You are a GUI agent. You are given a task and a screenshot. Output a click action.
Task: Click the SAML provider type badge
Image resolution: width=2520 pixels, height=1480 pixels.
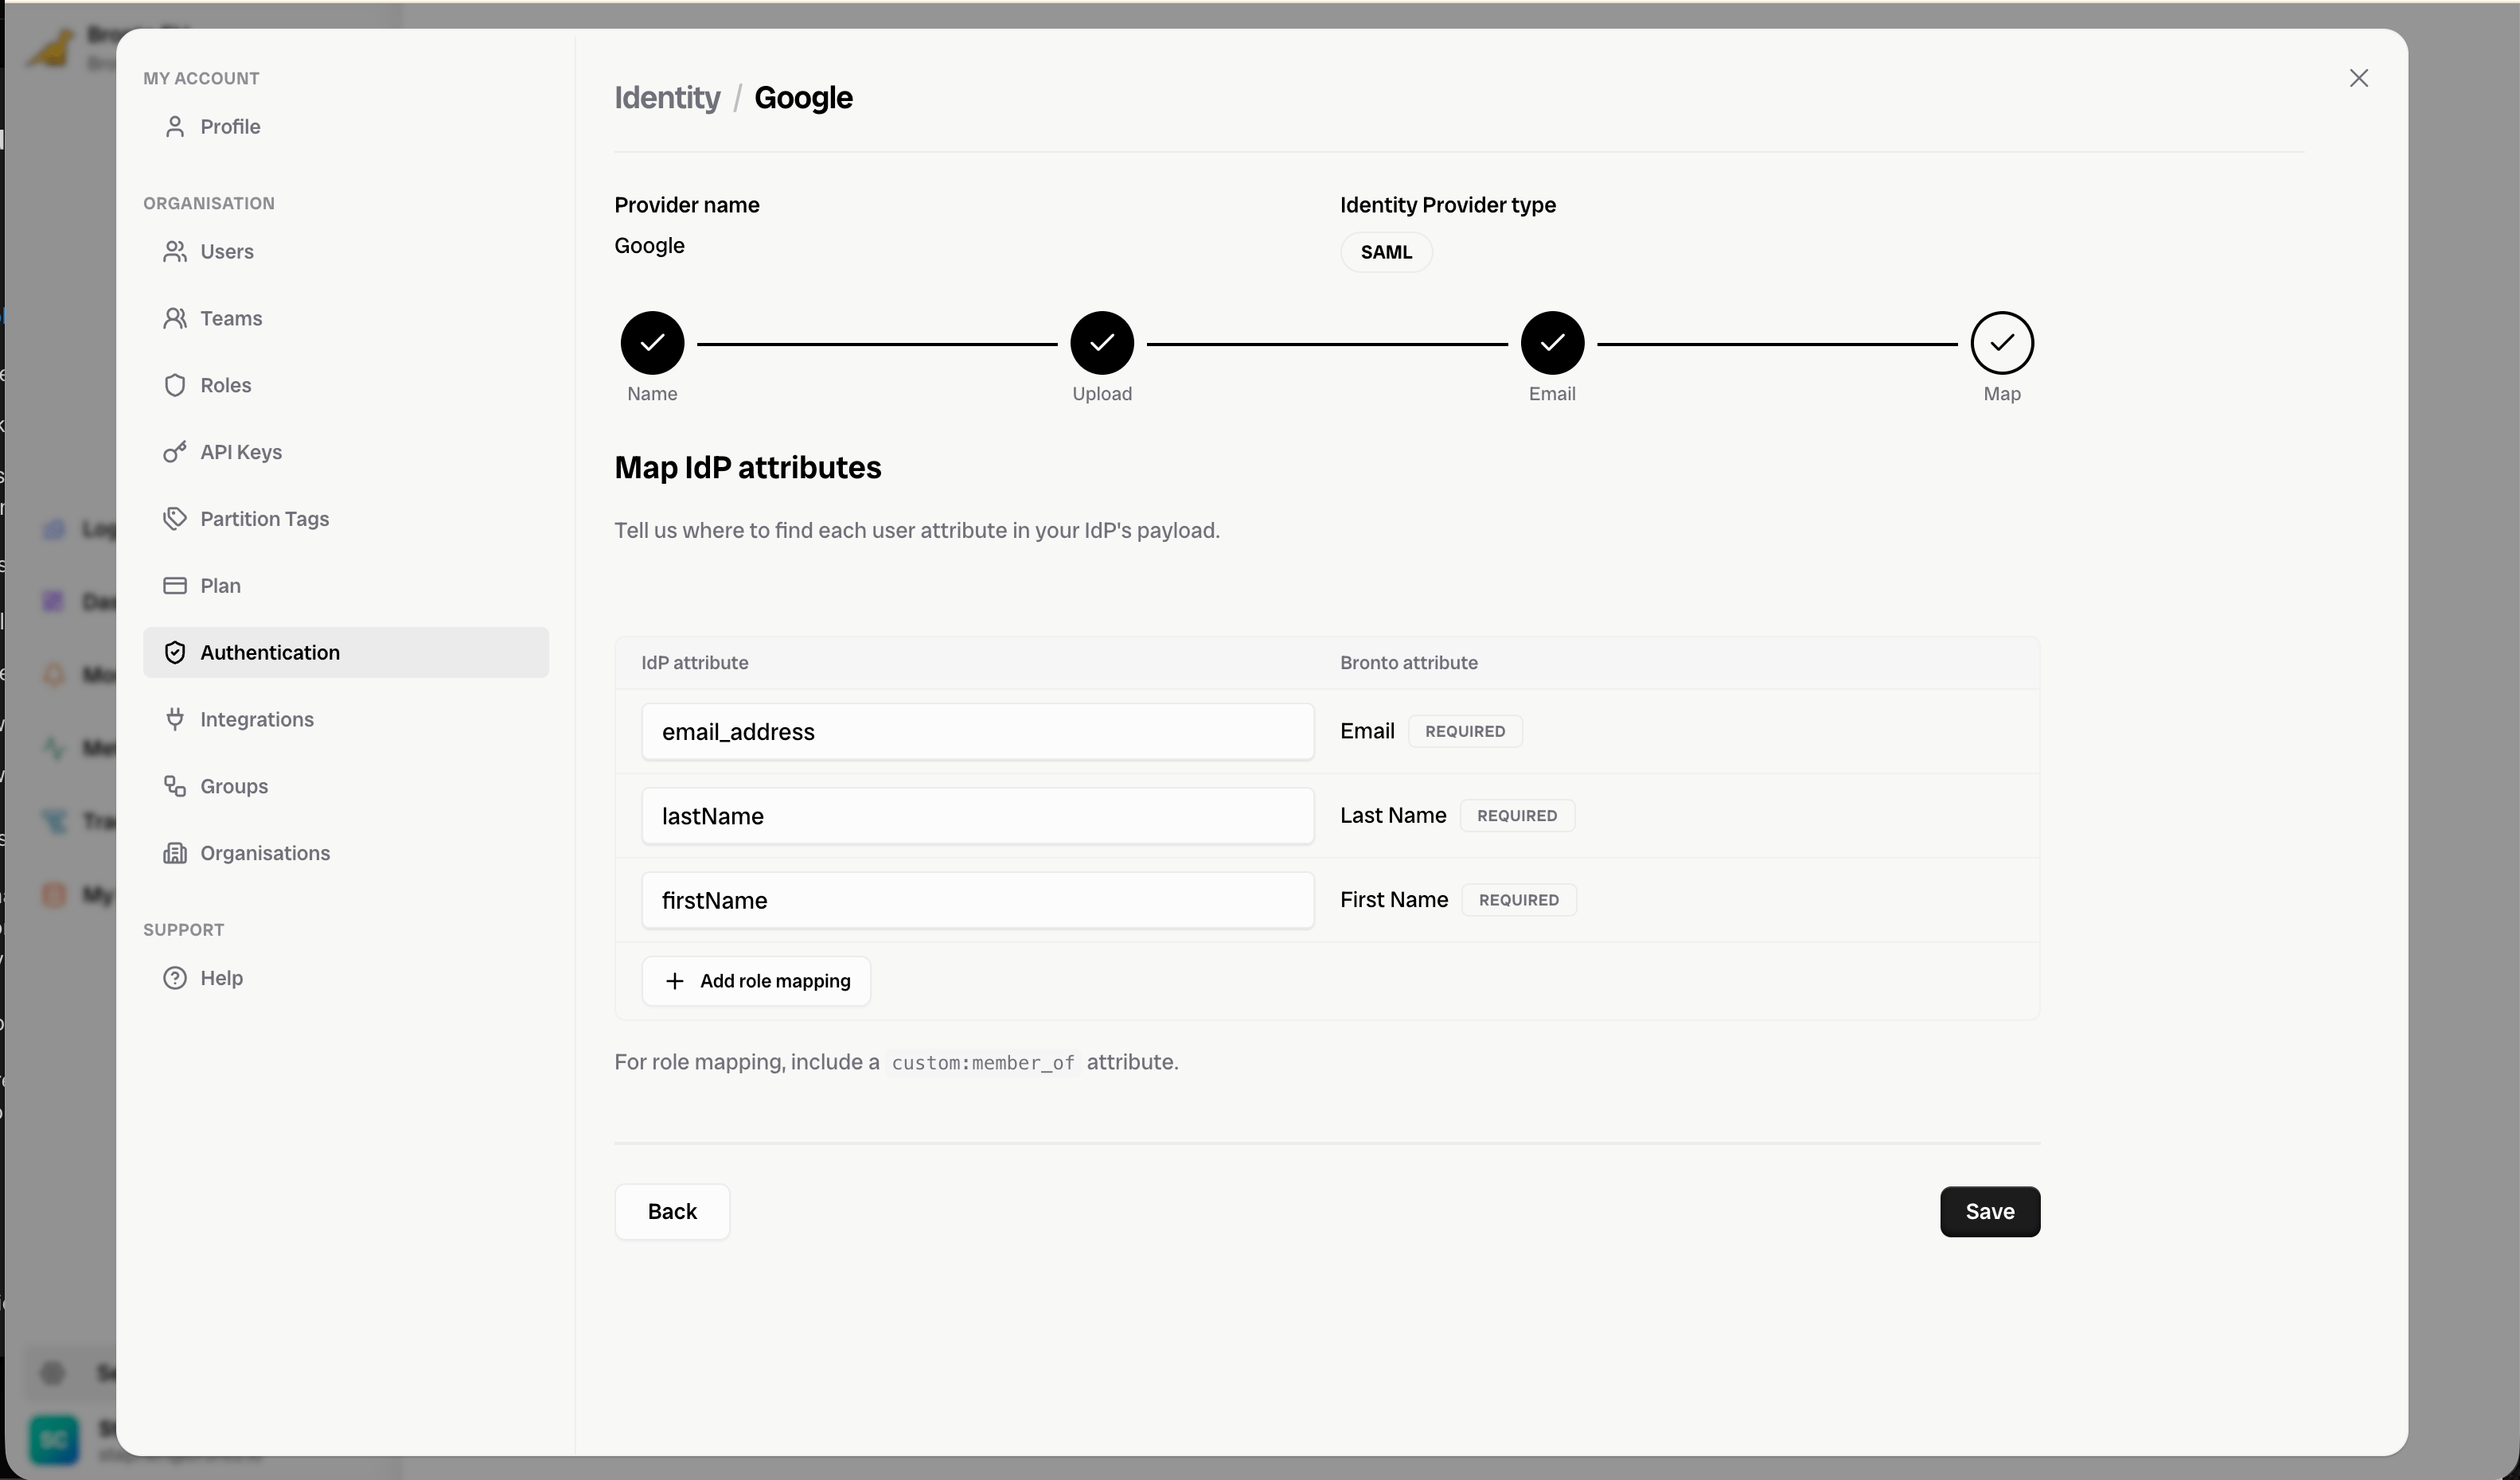[x=1386, y=252]
